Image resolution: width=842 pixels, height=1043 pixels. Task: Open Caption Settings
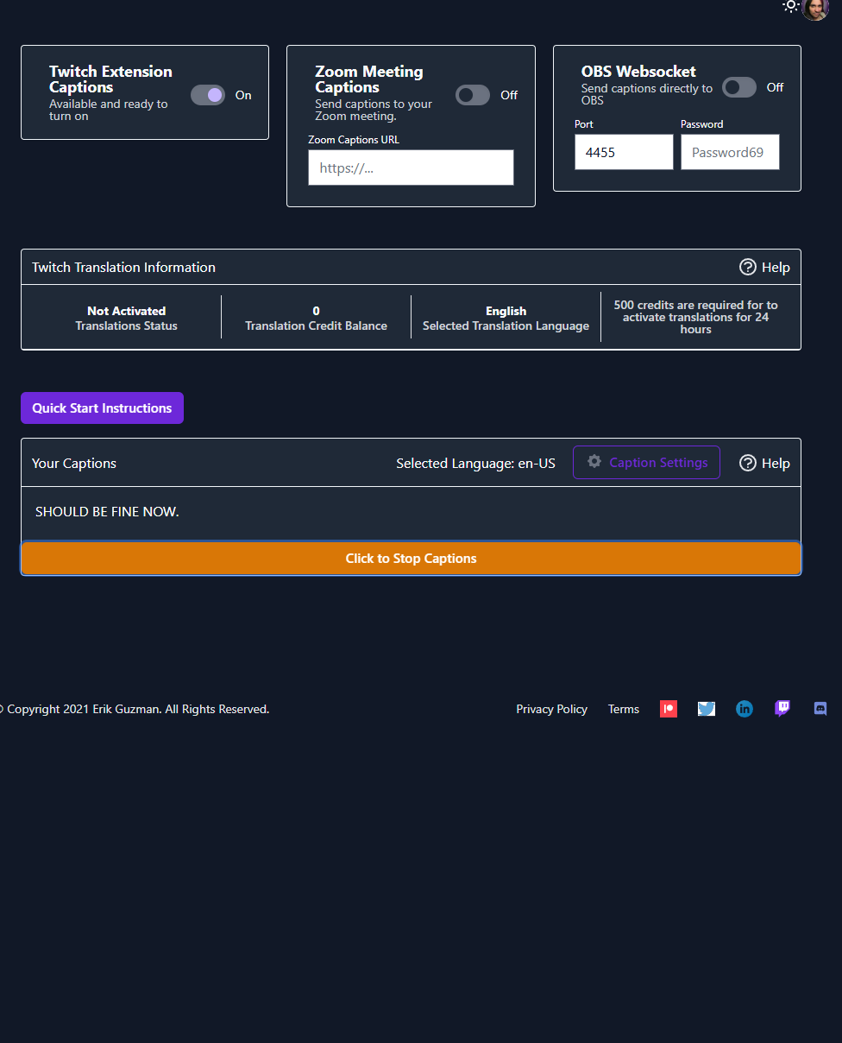[646, 463]
